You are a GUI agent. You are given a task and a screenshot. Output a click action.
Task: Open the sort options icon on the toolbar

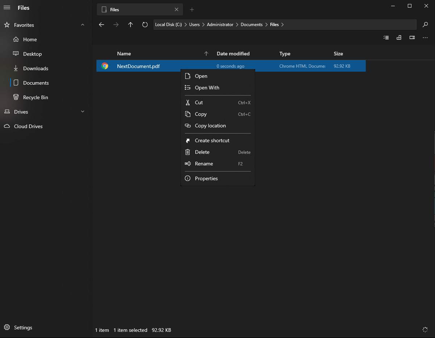[x=386, y=37]
